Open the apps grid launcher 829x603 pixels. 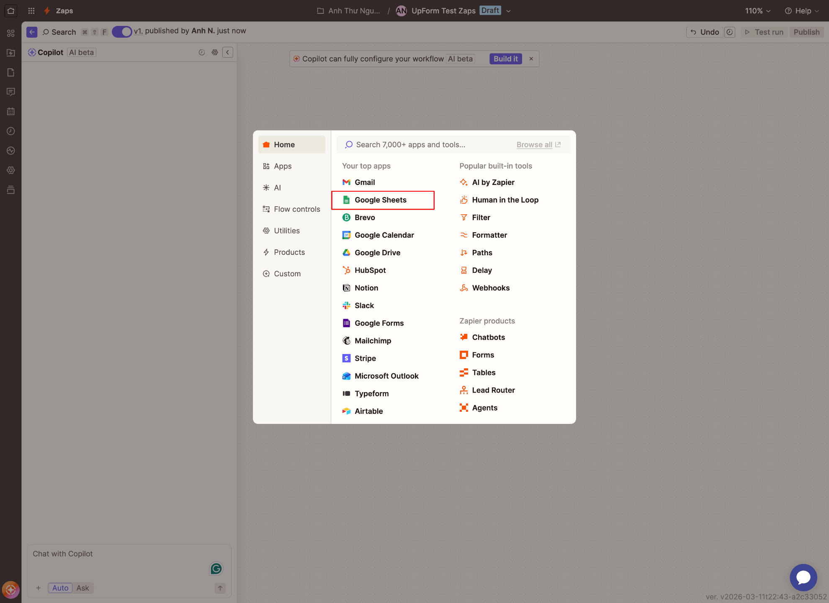click(31, 11)
